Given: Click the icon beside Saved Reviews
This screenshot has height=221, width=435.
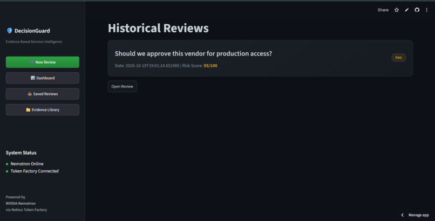Looking at the screenshot, I should click(x=30, y=94).
